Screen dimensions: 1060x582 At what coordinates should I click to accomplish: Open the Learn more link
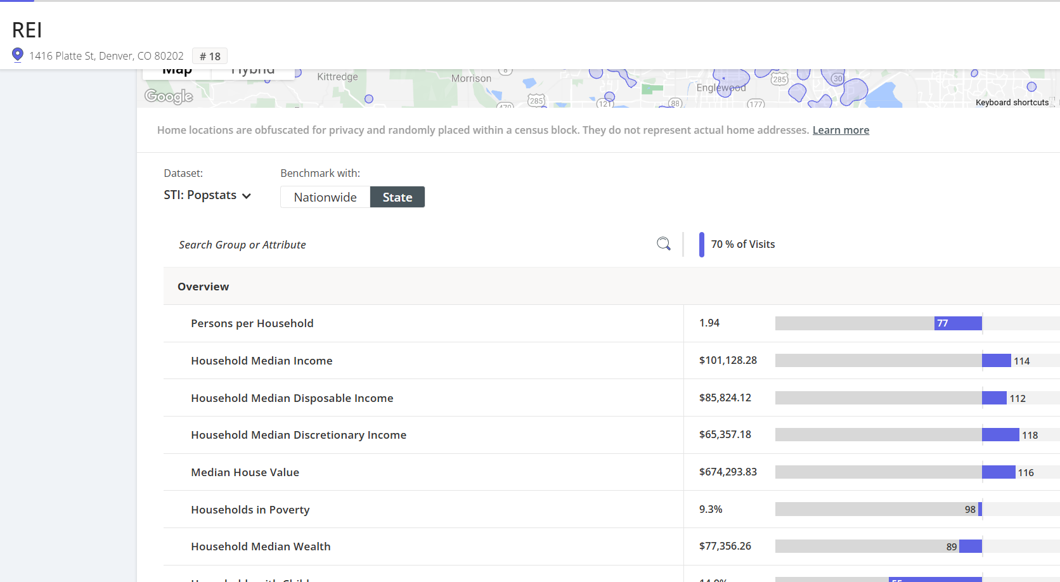(x=841, y=130)
